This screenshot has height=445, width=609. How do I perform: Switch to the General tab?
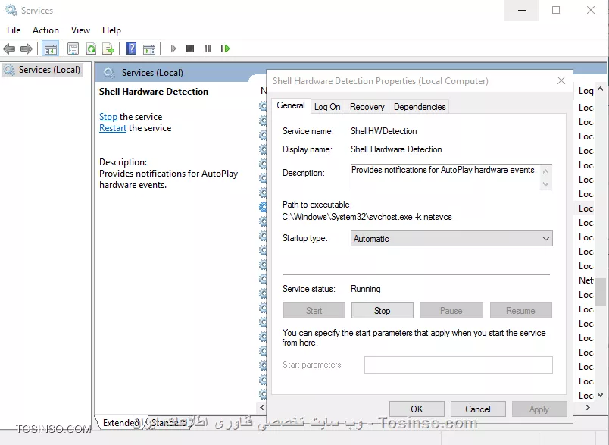coord(291,105)
